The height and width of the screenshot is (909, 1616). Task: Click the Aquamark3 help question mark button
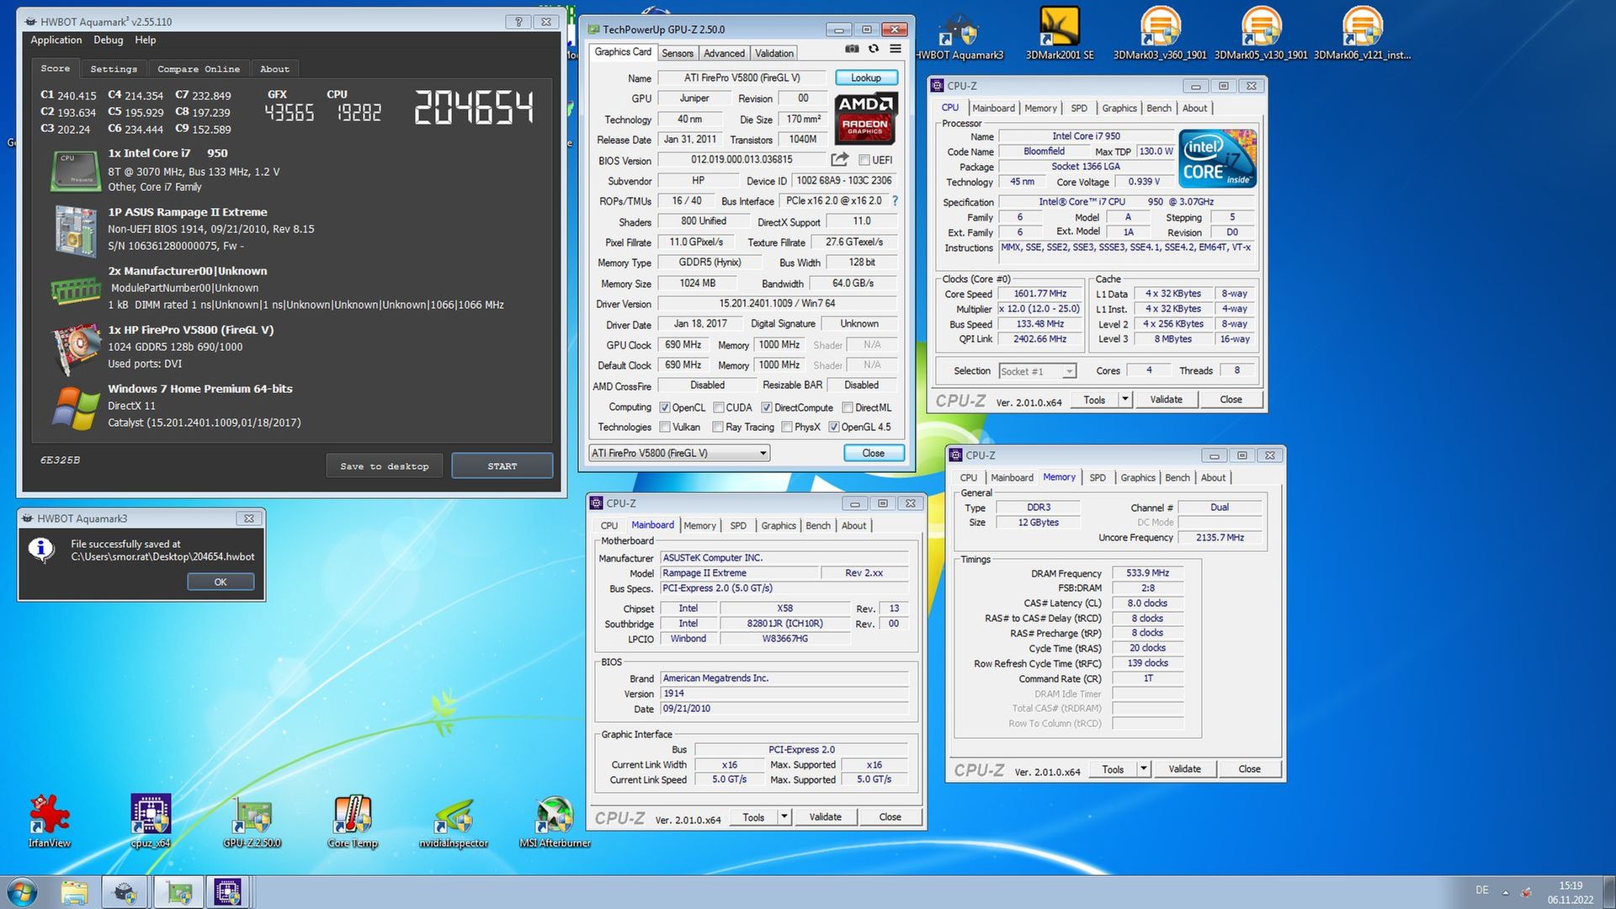(x=518, y=22)
